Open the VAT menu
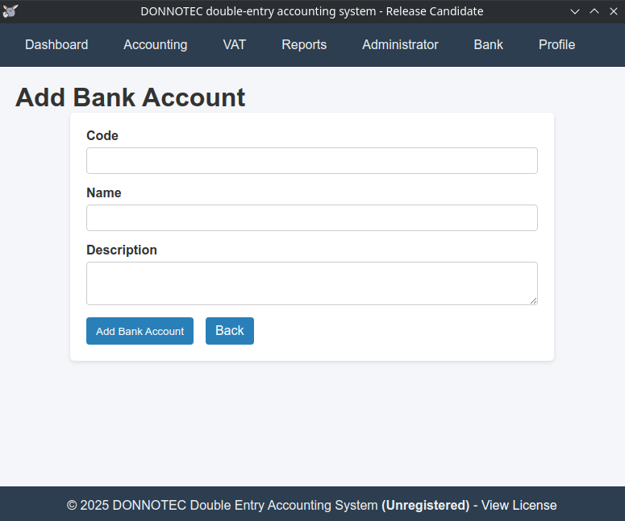 (x=235, y=44)
